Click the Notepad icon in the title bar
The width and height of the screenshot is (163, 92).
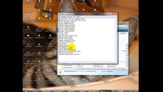(59, 14)
